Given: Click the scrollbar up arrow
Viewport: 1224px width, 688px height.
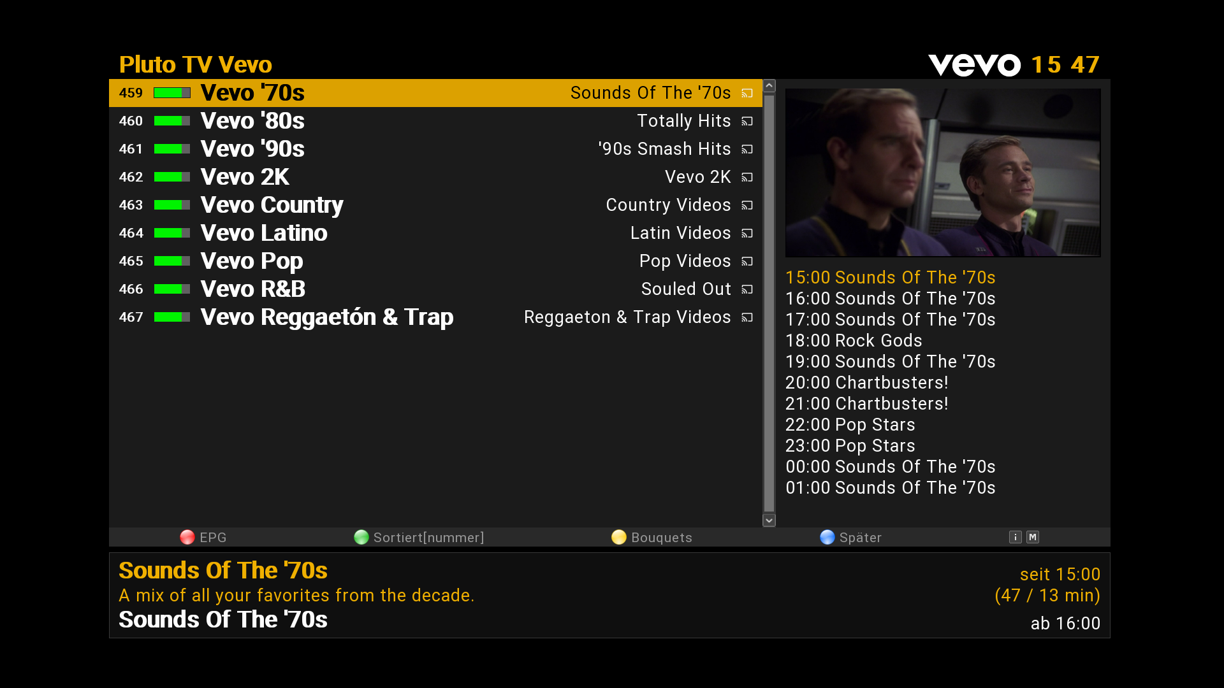Looking at the screenshot, I should pyautogui.click(x=769, y=85).
